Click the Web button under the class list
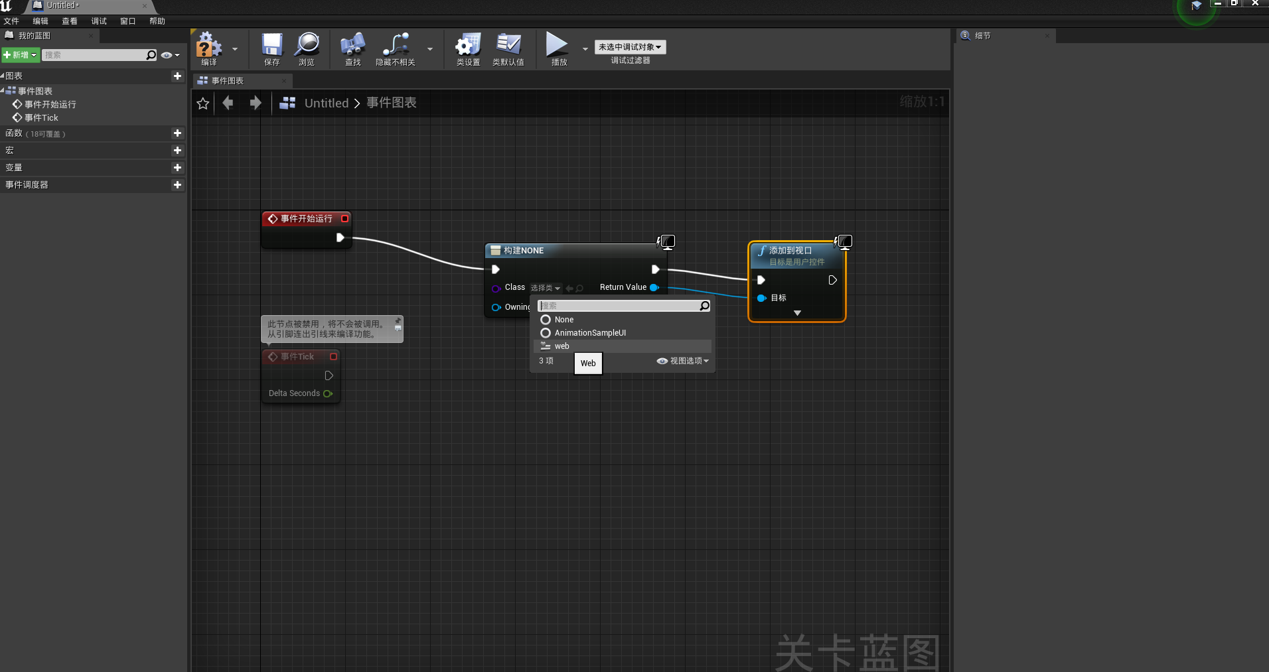This screenshot has height=672, width=1269. [587, 364]
